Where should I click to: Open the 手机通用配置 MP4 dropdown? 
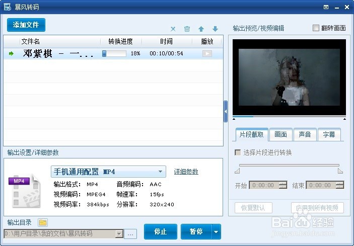(108, 172)
